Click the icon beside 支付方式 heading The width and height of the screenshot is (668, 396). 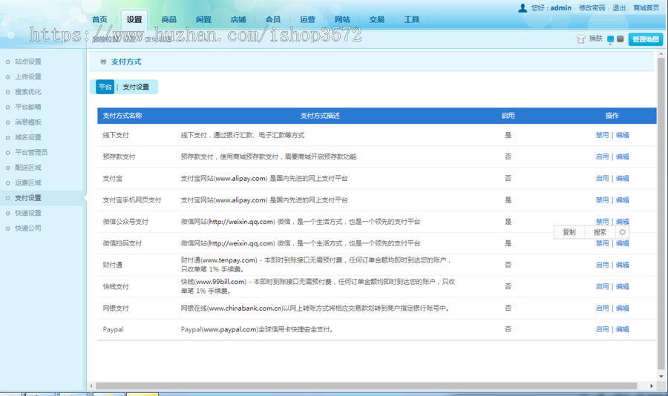tap(103, 62)
